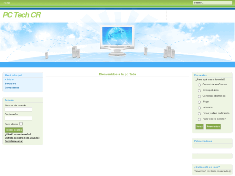Click the PC Tech CR site title

22,15
